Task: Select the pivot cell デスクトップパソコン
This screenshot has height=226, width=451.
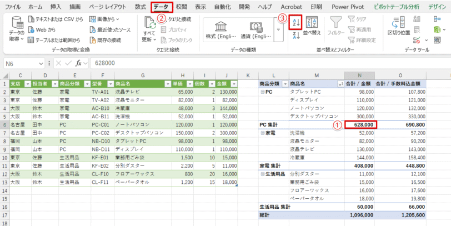Action: pyautogui.click(x=317, y=117)
